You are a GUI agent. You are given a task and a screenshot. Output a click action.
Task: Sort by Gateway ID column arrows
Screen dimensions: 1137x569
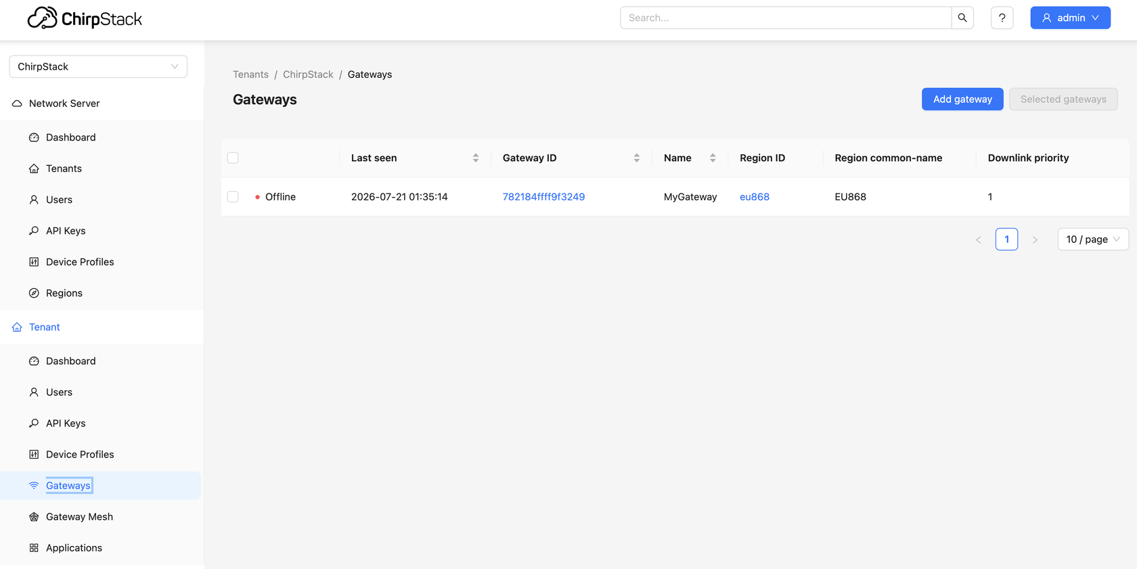point(637,158)
